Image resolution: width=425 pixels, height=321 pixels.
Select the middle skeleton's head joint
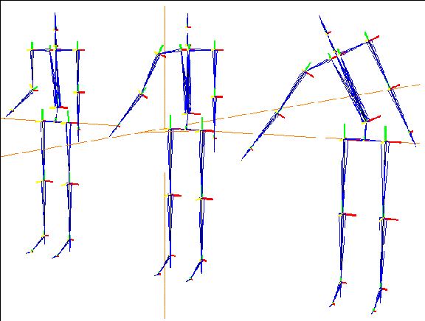point(187,27)
